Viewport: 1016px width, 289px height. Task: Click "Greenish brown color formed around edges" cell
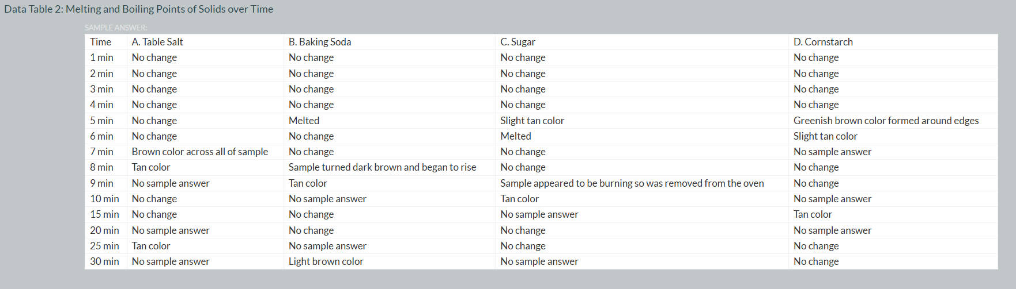[886, 121]
